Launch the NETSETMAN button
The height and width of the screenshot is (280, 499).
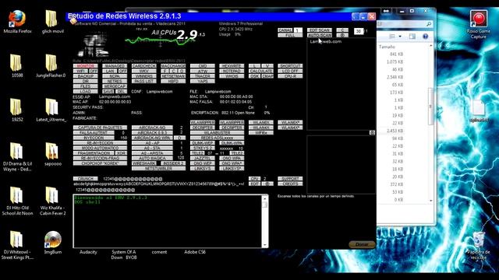[173, 76]
